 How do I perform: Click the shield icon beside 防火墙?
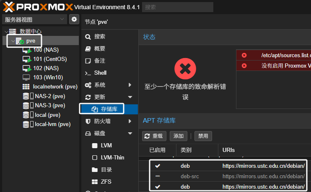88,121
